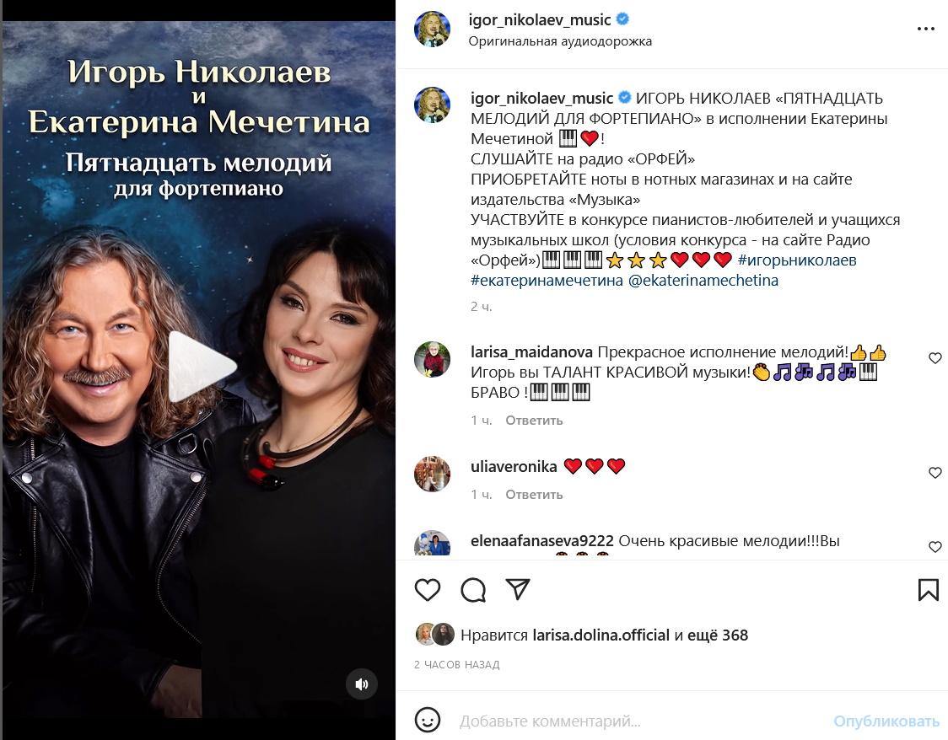Reply to uliaveronika's comment
The height and width of the screenshot is (740, 948).
[x=534, y=495]
